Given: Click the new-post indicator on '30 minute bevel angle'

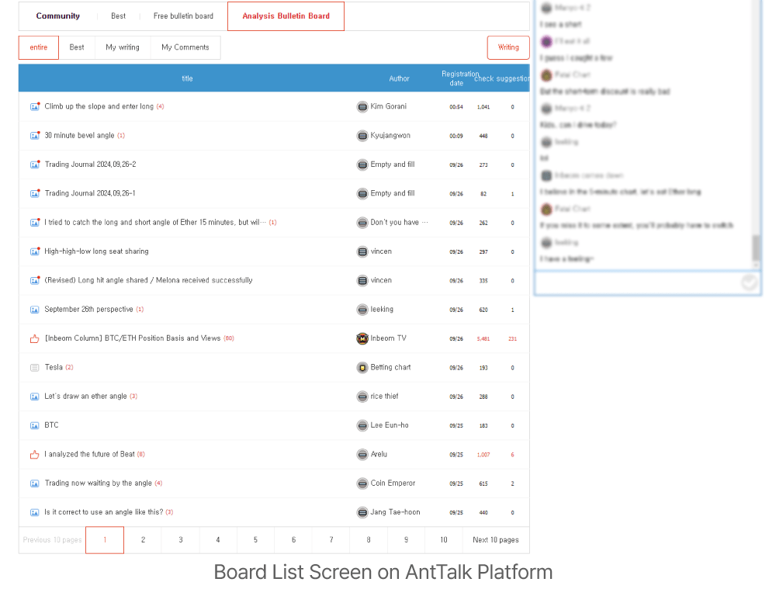Looking at the screenshot, I should (x=40, y=131).
